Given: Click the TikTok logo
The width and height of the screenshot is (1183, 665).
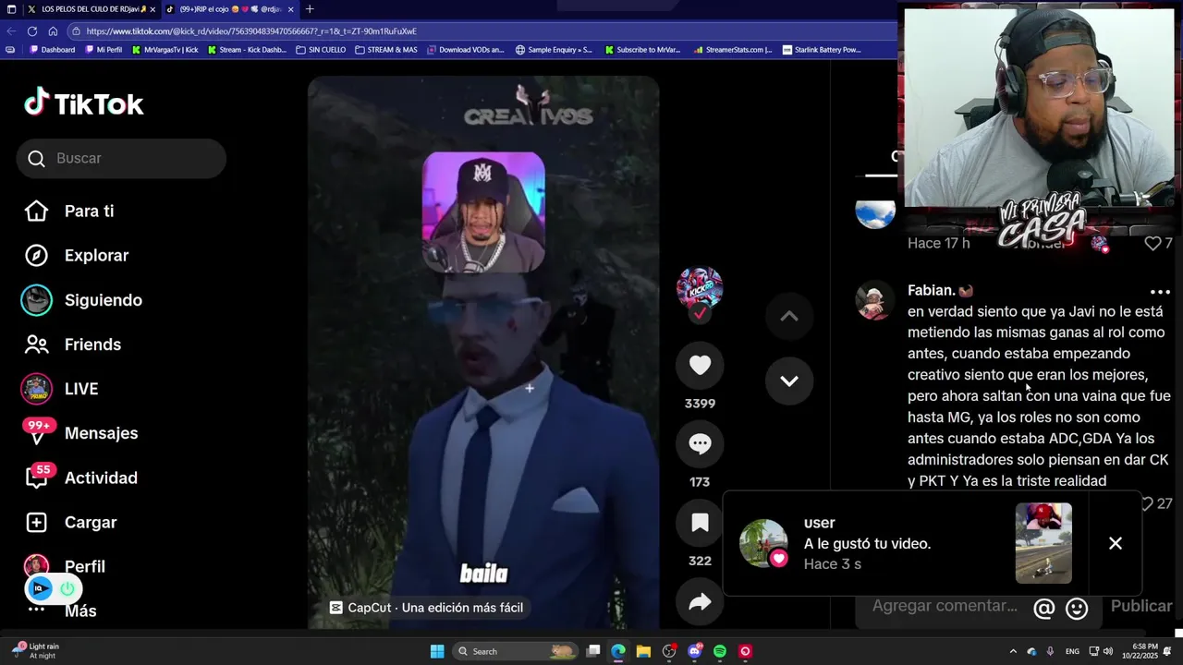Looking at the screenshot, I should pos(84,103).
